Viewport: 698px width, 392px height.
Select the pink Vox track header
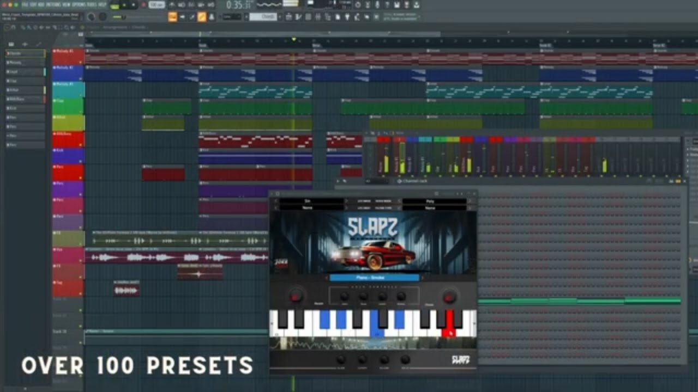click(68, 255)
